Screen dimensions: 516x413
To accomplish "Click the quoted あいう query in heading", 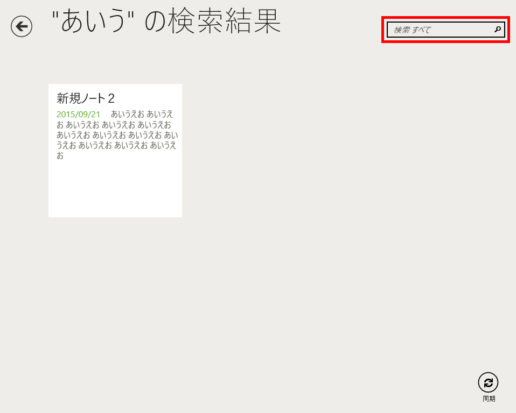I will pyautogui.click(x=93, y=20).
